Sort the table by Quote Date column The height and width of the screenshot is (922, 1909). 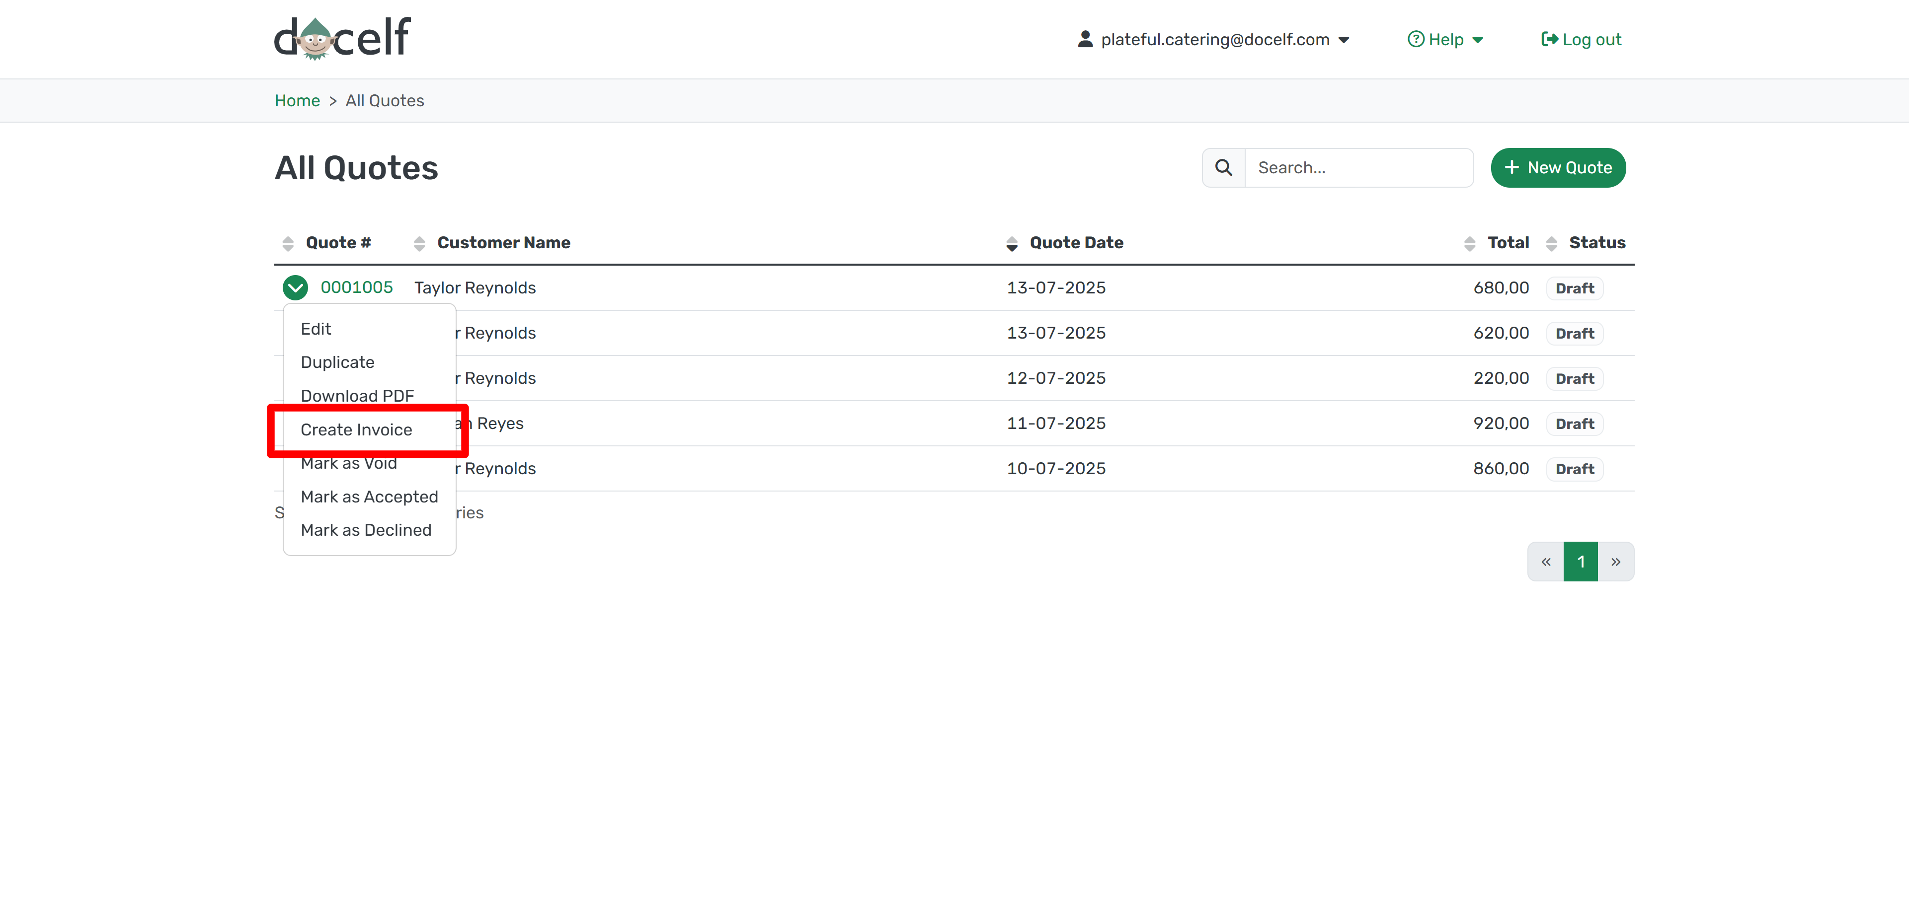tap(1064, 243)
